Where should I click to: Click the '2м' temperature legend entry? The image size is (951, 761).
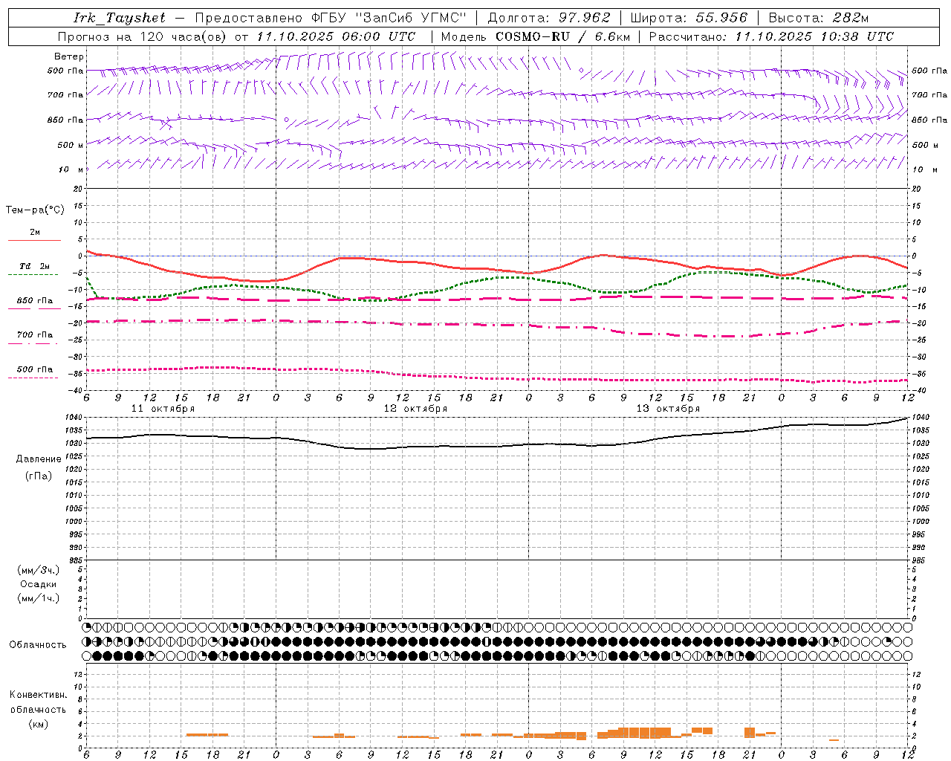[x=35, y=233]
